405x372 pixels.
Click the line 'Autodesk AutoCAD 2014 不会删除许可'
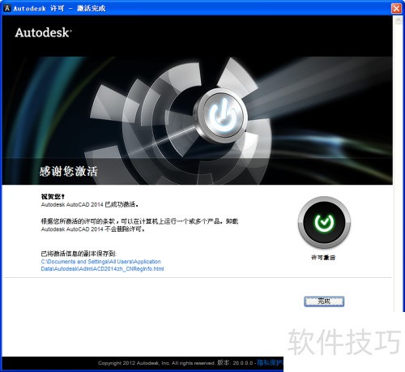coord(93,229)
